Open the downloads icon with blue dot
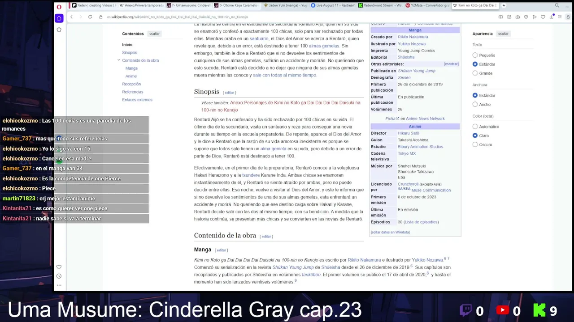The width and height of the screenshot is (574, 322). (x=551, y=17)
